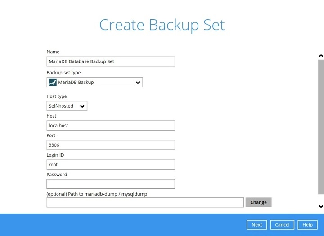This screenshot has height=236, width=324.
Task: Open the Backup set type dropdown
Action: coord(94,83)
